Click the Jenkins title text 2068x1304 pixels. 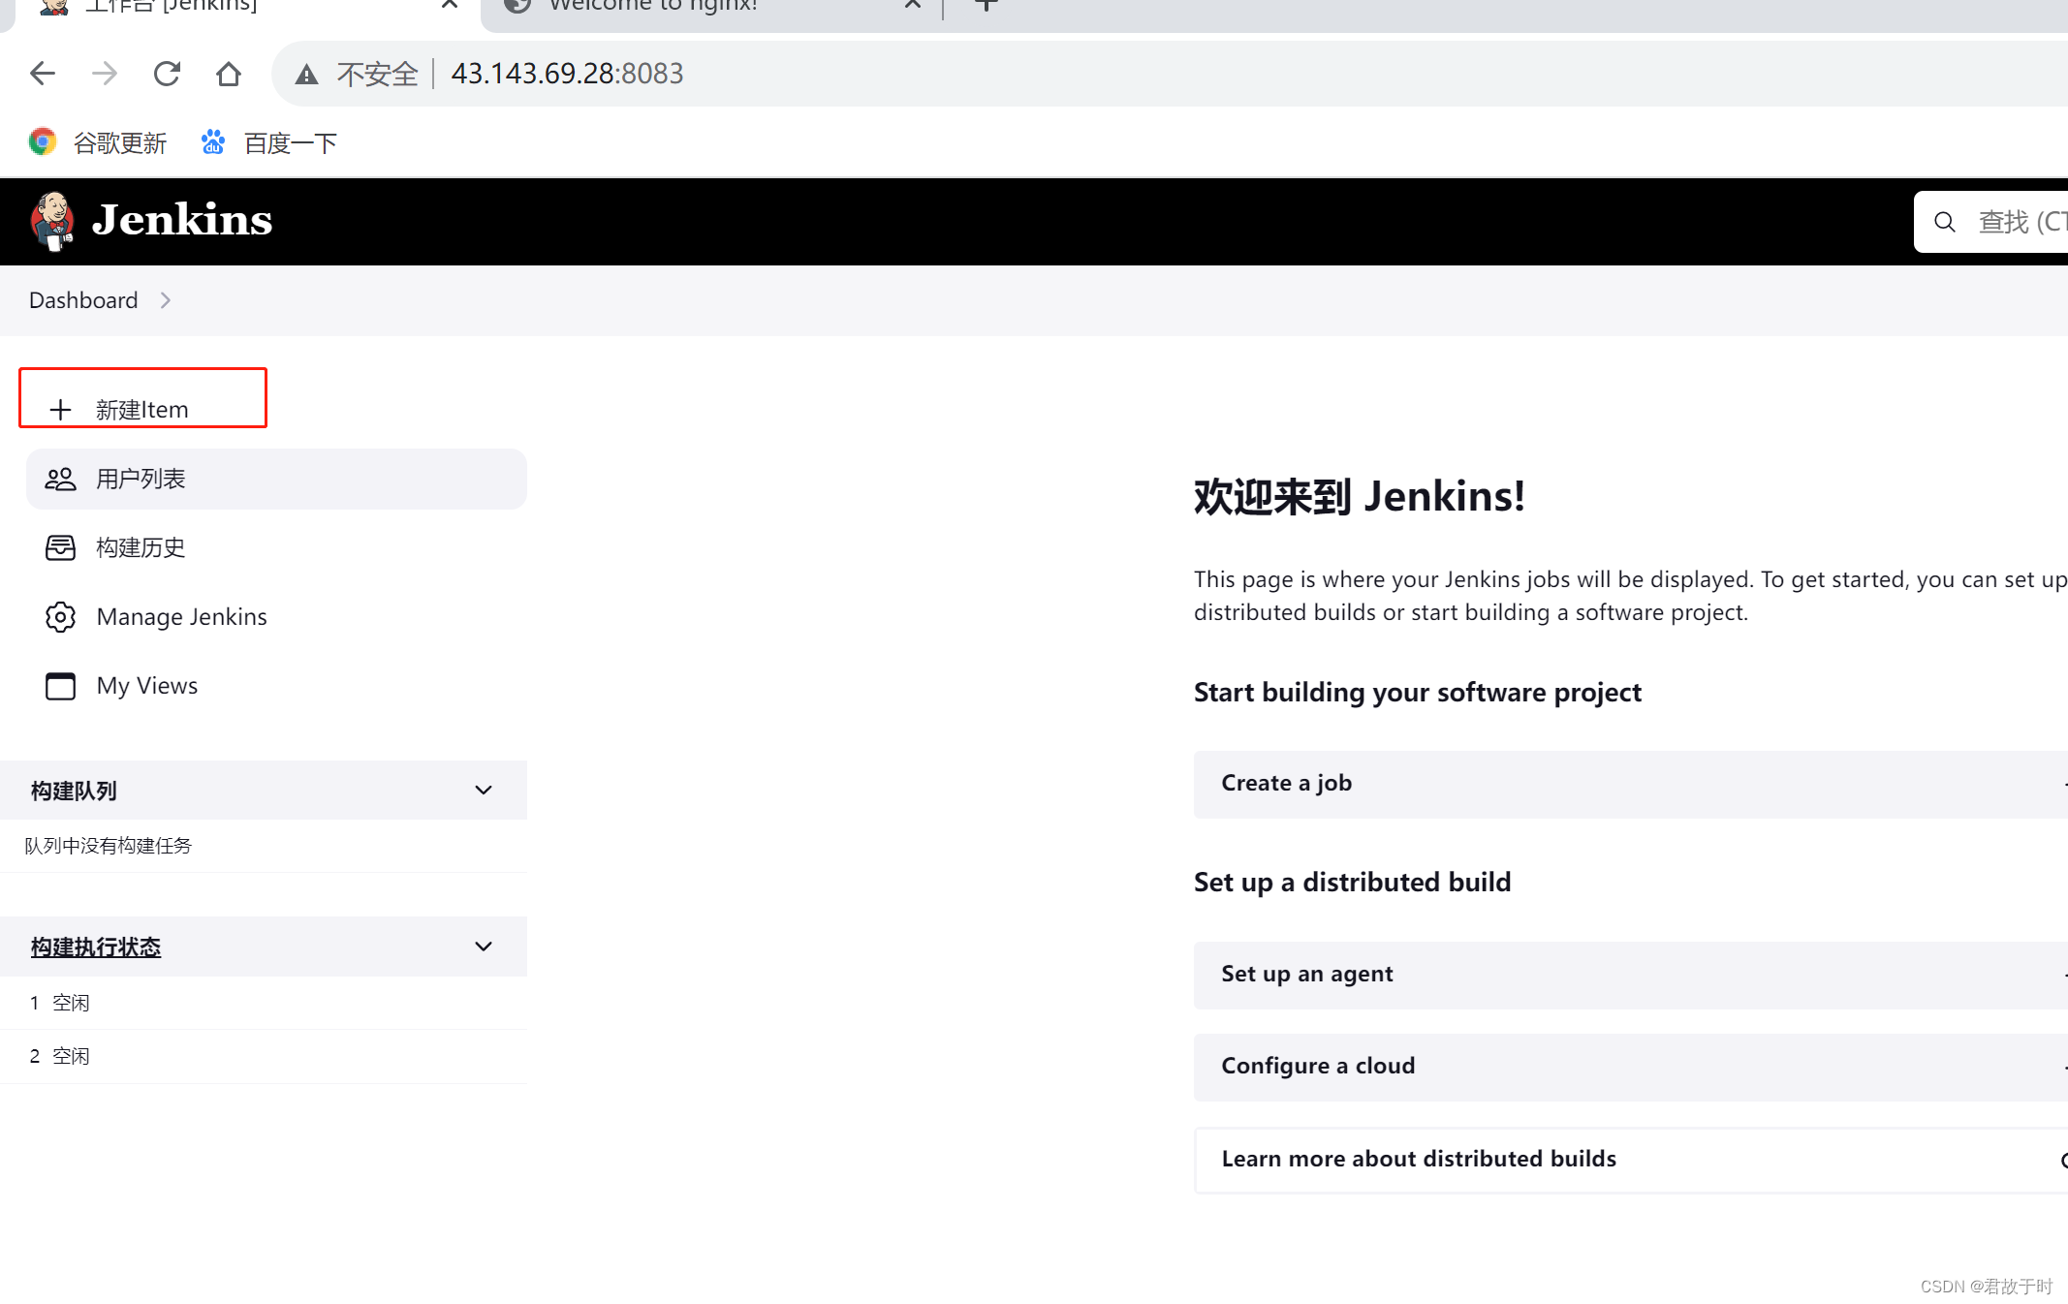click(x=182, y=220)
